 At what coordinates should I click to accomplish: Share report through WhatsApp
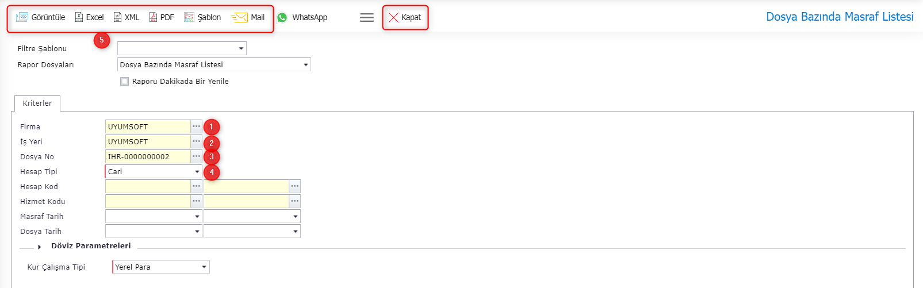coord(302,17)
